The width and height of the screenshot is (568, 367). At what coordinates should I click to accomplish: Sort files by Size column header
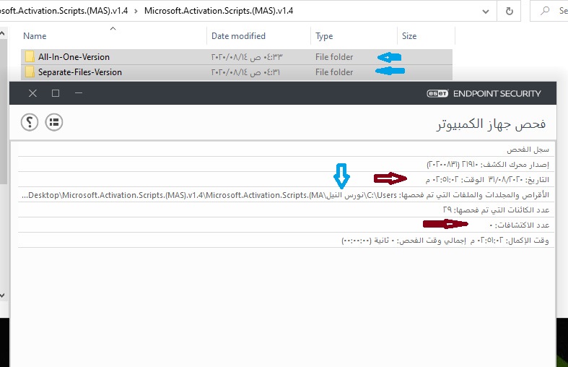pos(409,36)
